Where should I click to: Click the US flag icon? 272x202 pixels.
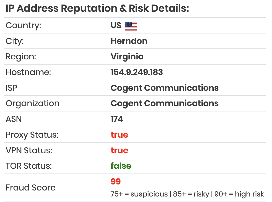131,26
